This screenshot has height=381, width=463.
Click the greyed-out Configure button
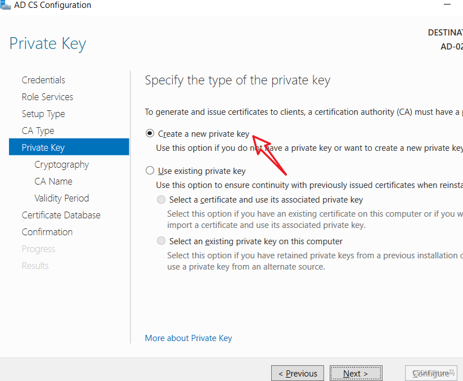[x=431, y=373]
